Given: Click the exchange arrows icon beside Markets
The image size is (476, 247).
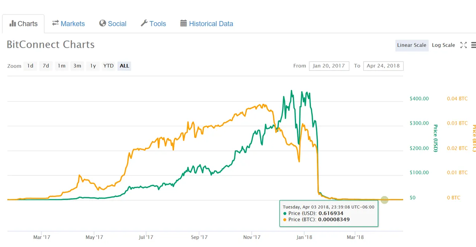Looking at the screenshot, I should (55, 23).
